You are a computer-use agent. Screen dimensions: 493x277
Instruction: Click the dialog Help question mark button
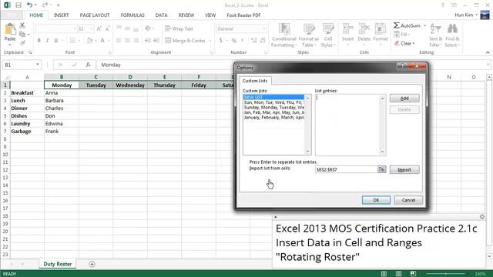click(402, 65)
